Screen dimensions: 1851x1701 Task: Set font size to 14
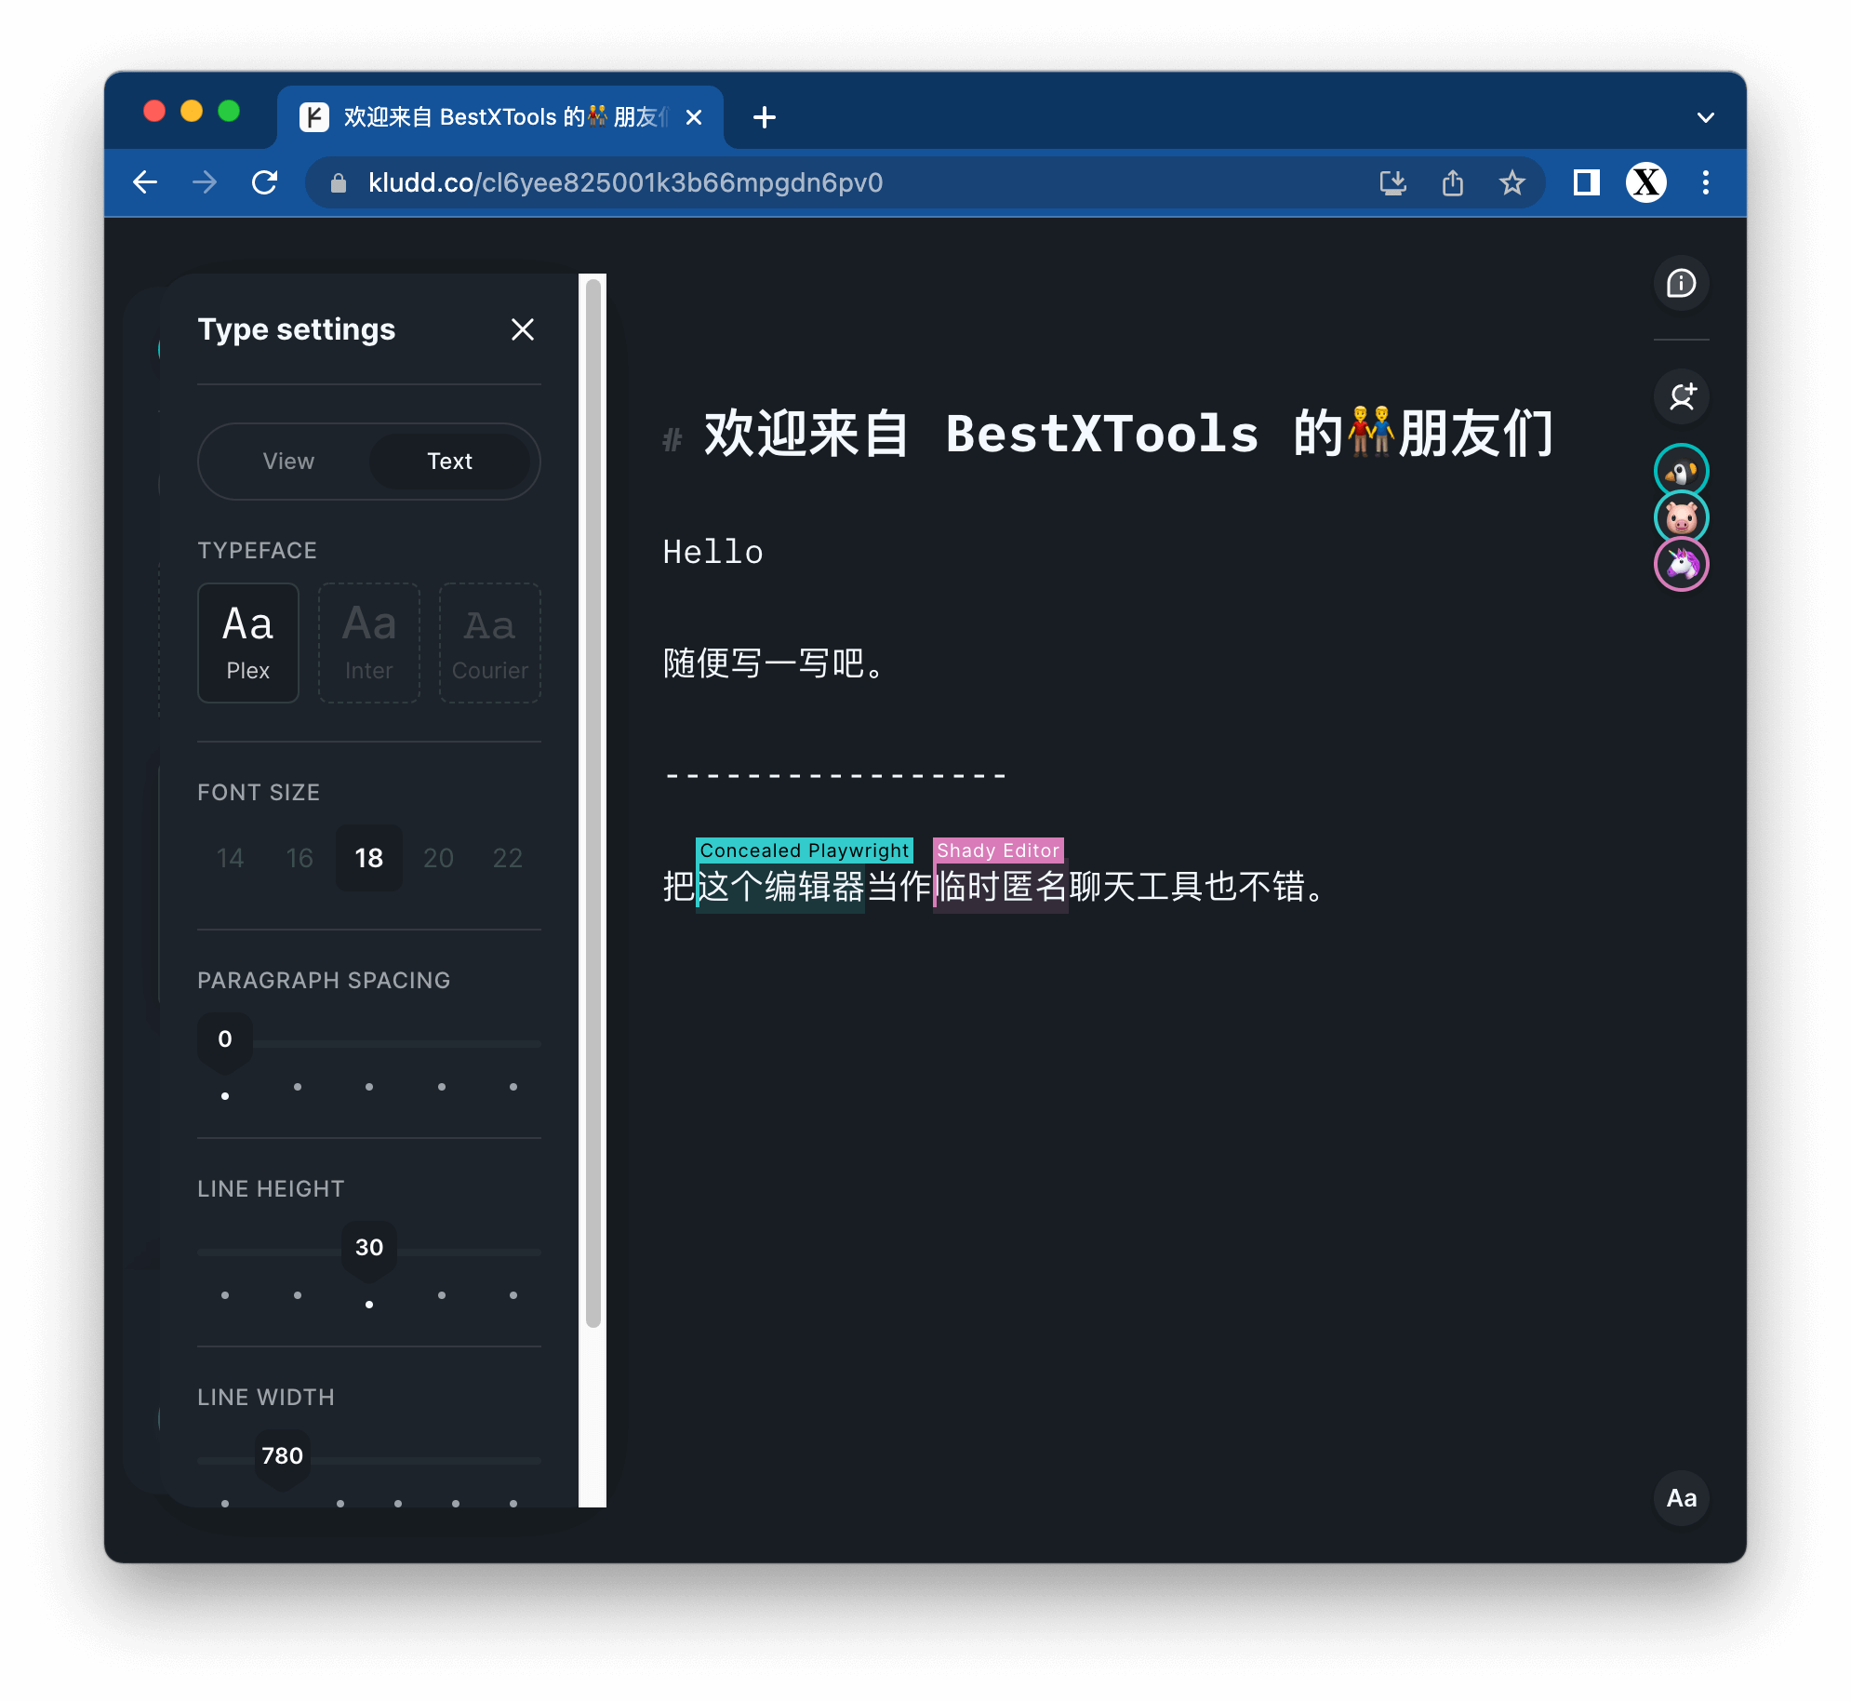point(231,858)
